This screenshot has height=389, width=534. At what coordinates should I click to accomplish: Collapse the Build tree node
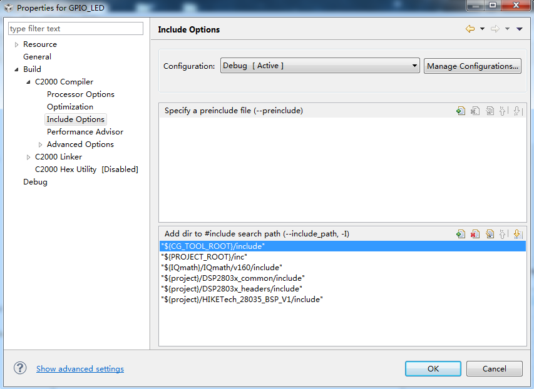point(17,69)
